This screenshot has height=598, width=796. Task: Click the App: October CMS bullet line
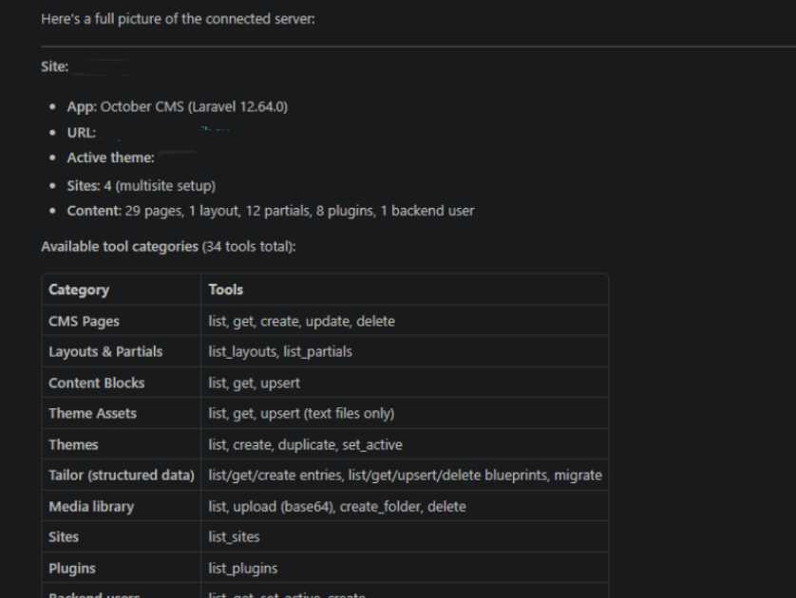(x=178, y=106)
